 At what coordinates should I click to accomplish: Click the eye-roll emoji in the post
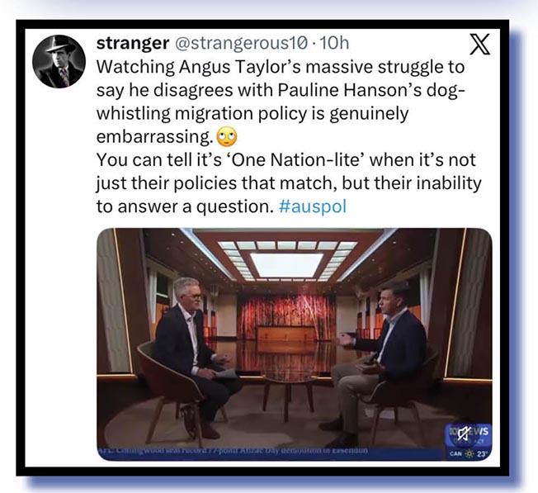coord(226,136)
